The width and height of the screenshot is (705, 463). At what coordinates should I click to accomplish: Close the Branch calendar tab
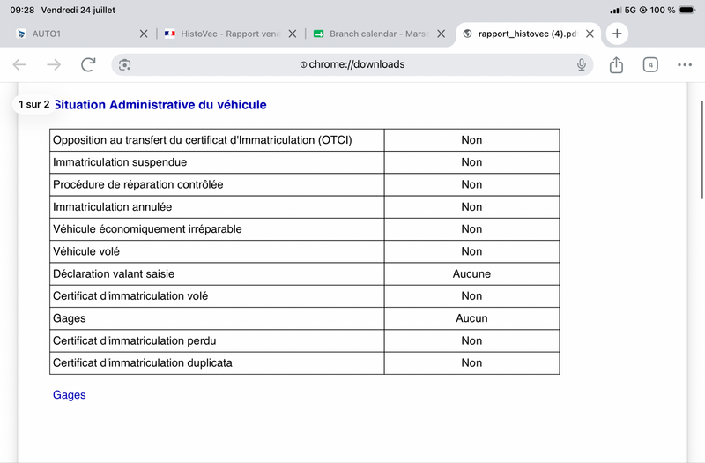(442, 34)
